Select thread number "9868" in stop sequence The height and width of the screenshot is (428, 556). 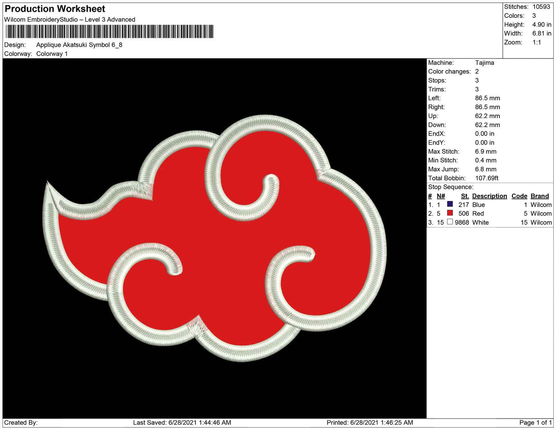point(462,222)
